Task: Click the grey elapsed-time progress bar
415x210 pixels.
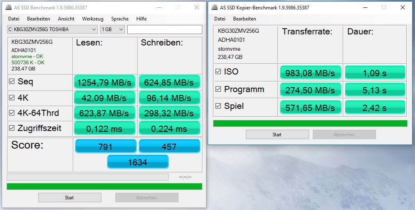Action: tap(87, 177)
